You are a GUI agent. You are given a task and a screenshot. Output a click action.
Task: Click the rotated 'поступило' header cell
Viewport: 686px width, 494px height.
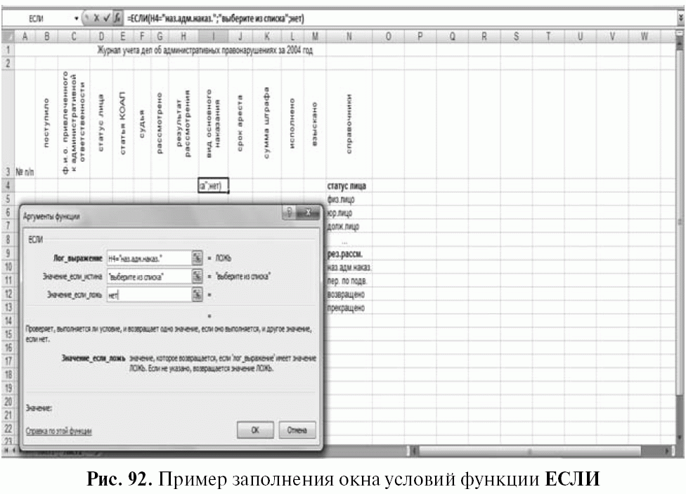[x=46, y=124]
